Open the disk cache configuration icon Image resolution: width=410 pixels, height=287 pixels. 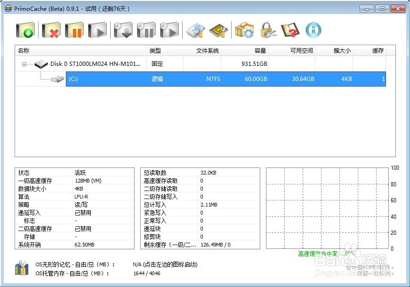coord(196,30)
